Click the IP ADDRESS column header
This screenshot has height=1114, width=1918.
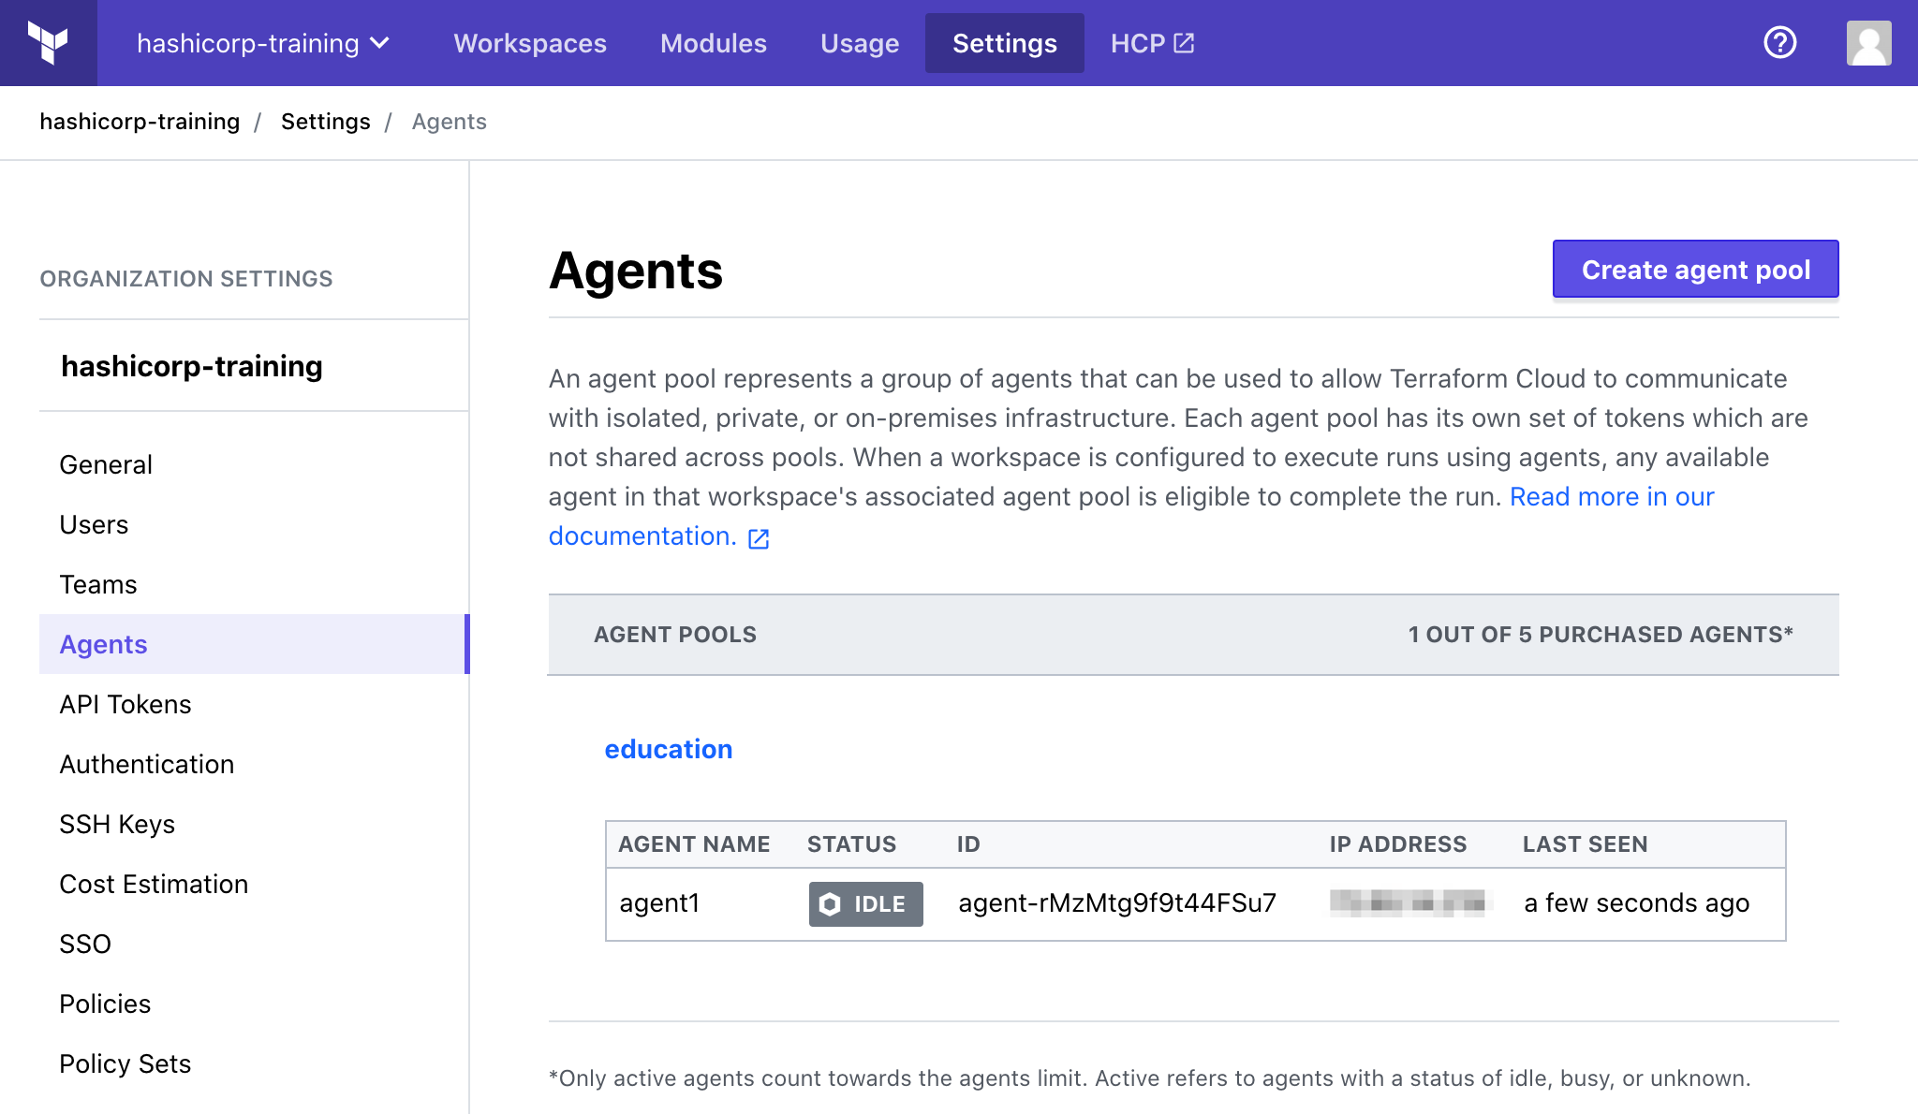(x=1397, y=844)
